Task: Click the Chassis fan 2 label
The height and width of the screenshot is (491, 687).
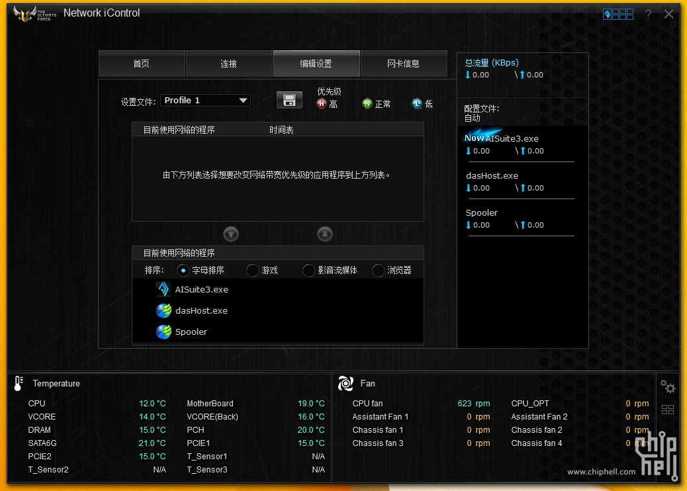Action: (x=537, y=430)
